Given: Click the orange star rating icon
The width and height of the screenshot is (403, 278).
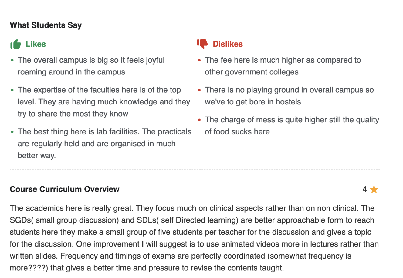Looking at the screenshot, I should pos(374,190).
